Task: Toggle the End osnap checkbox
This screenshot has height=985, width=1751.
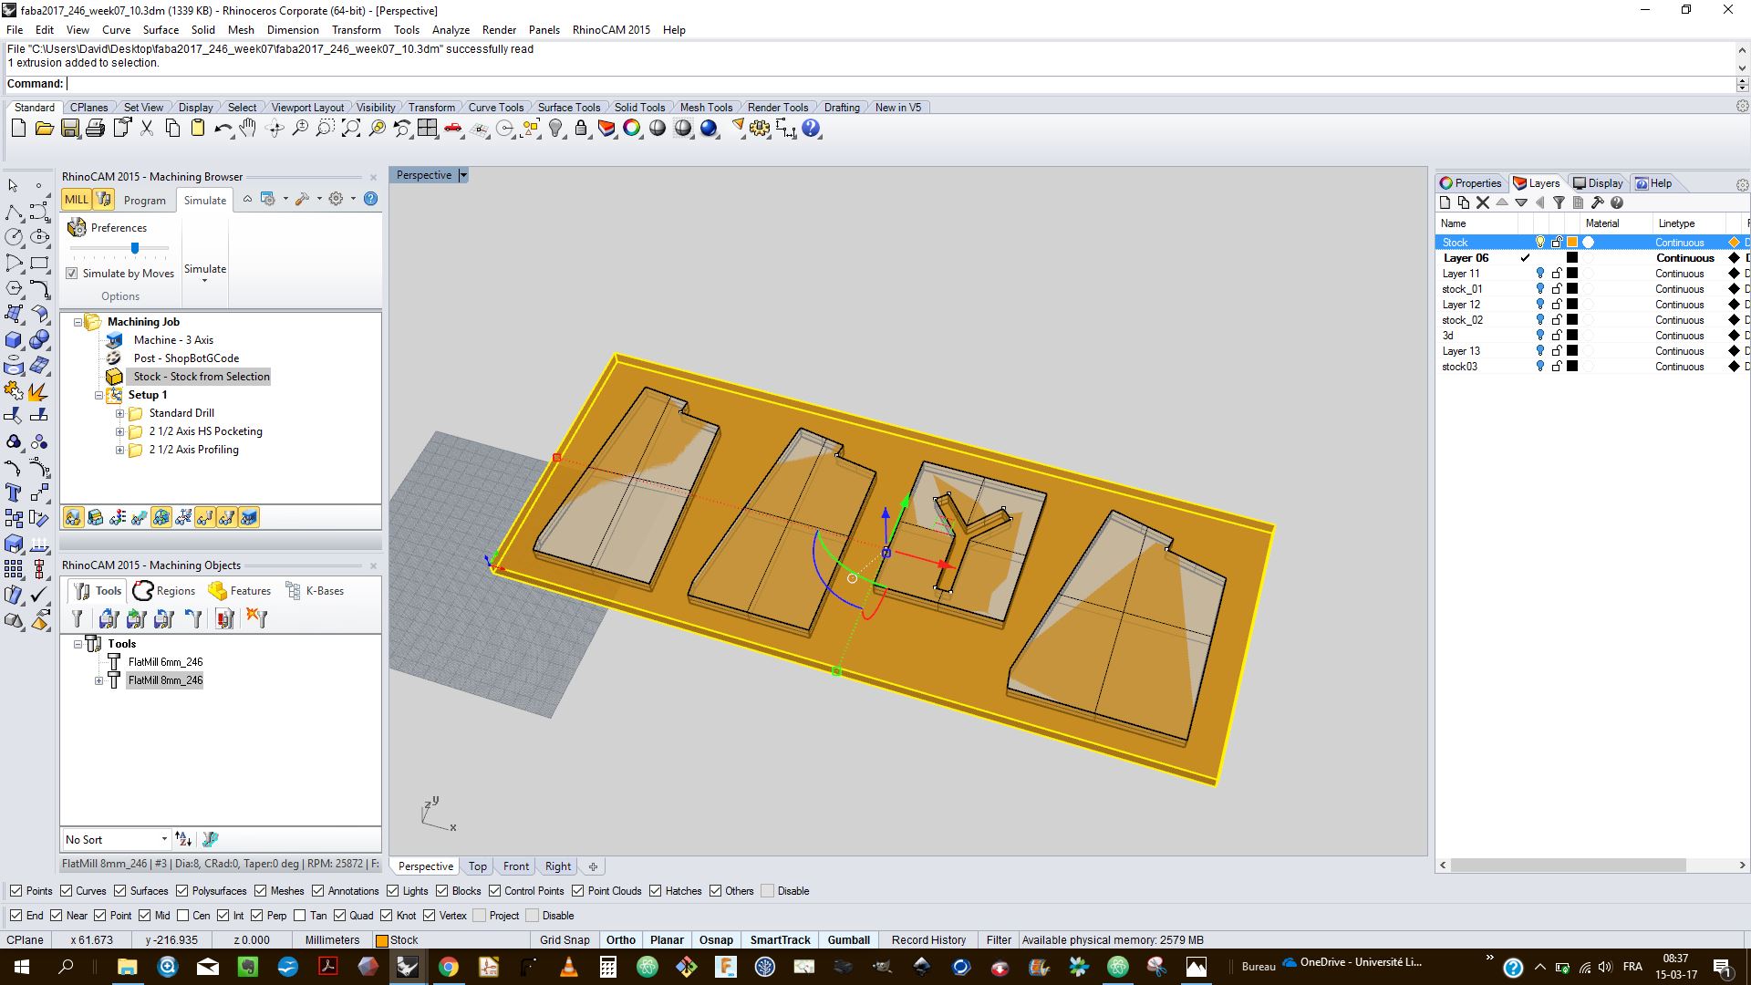Action: click(16, 916)
